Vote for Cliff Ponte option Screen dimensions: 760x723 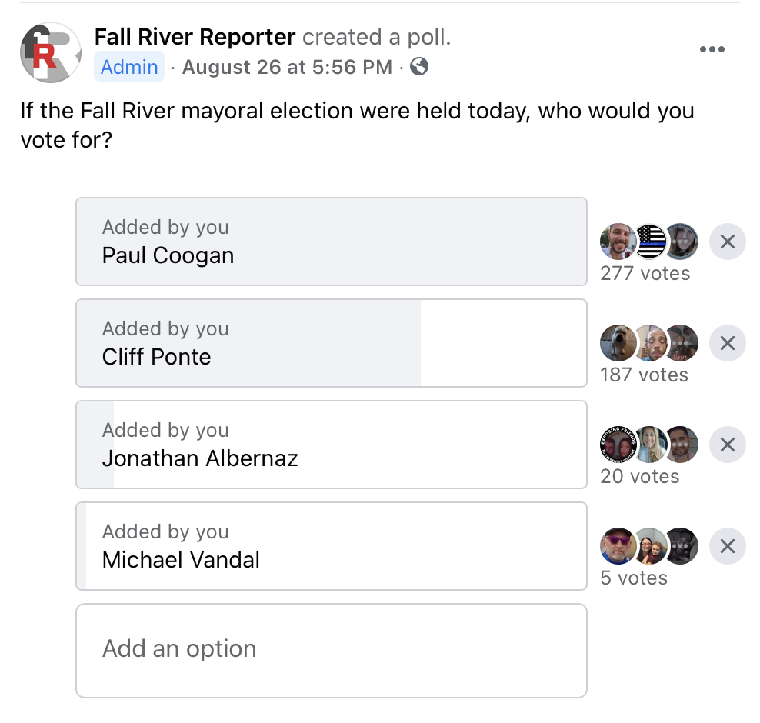tap(332, 343)
